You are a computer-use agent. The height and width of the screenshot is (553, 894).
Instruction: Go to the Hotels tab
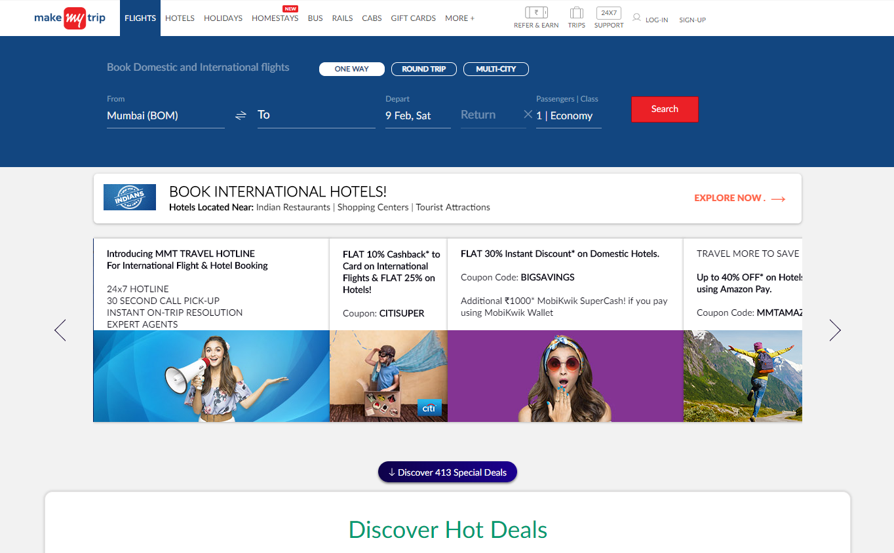pyautogui.click(x=180, y=18)
